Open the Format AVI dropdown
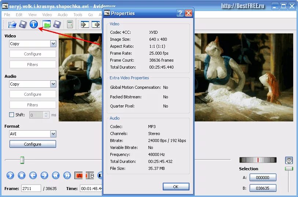Image resolution: width=298 pixels, height=197 pixels. (53, 134)
